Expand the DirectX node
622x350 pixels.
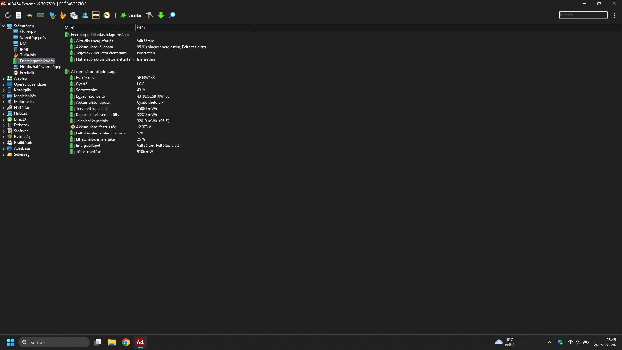click(3, 119)
